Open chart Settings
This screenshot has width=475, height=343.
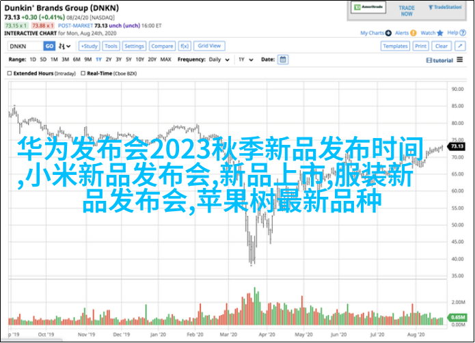[x=134, y=46]
